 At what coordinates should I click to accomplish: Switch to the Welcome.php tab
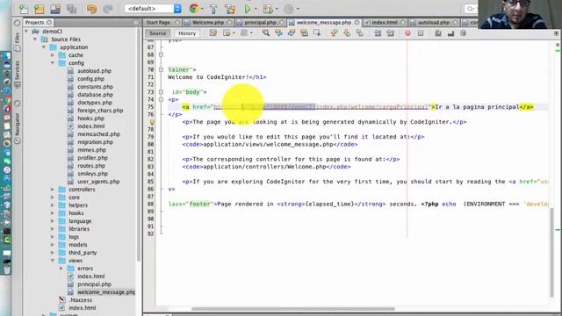[208, 22]
